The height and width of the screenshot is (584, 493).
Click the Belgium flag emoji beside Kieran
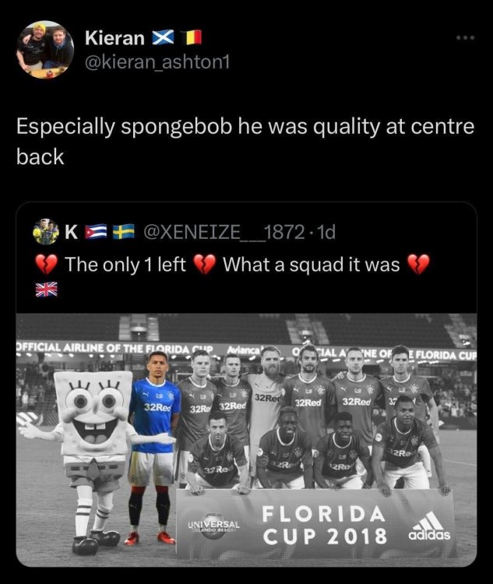pos(193,37)
